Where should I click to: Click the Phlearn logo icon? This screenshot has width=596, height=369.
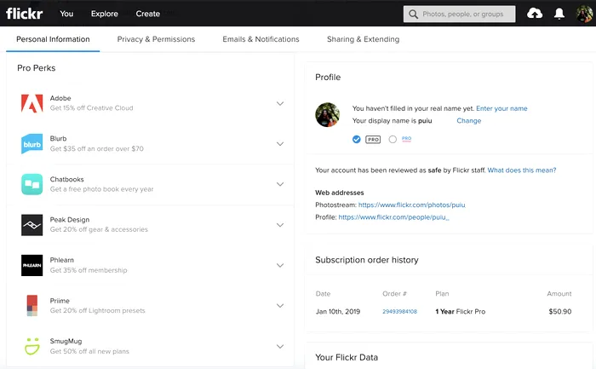pos(32,265)
